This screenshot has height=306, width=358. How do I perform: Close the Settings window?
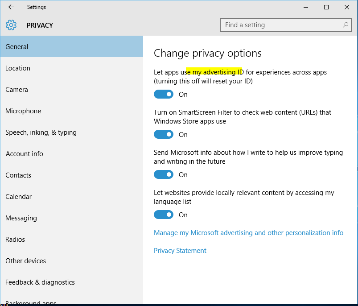[x=347, y=7]
